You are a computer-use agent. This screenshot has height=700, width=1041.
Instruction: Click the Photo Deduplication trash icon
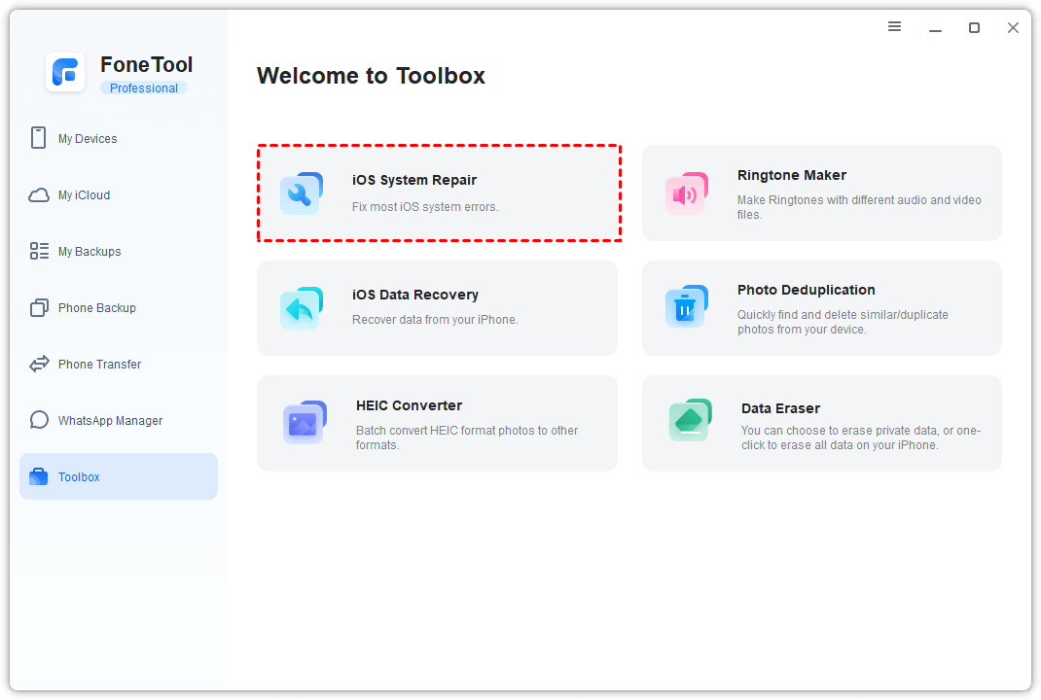pos(686,308)
